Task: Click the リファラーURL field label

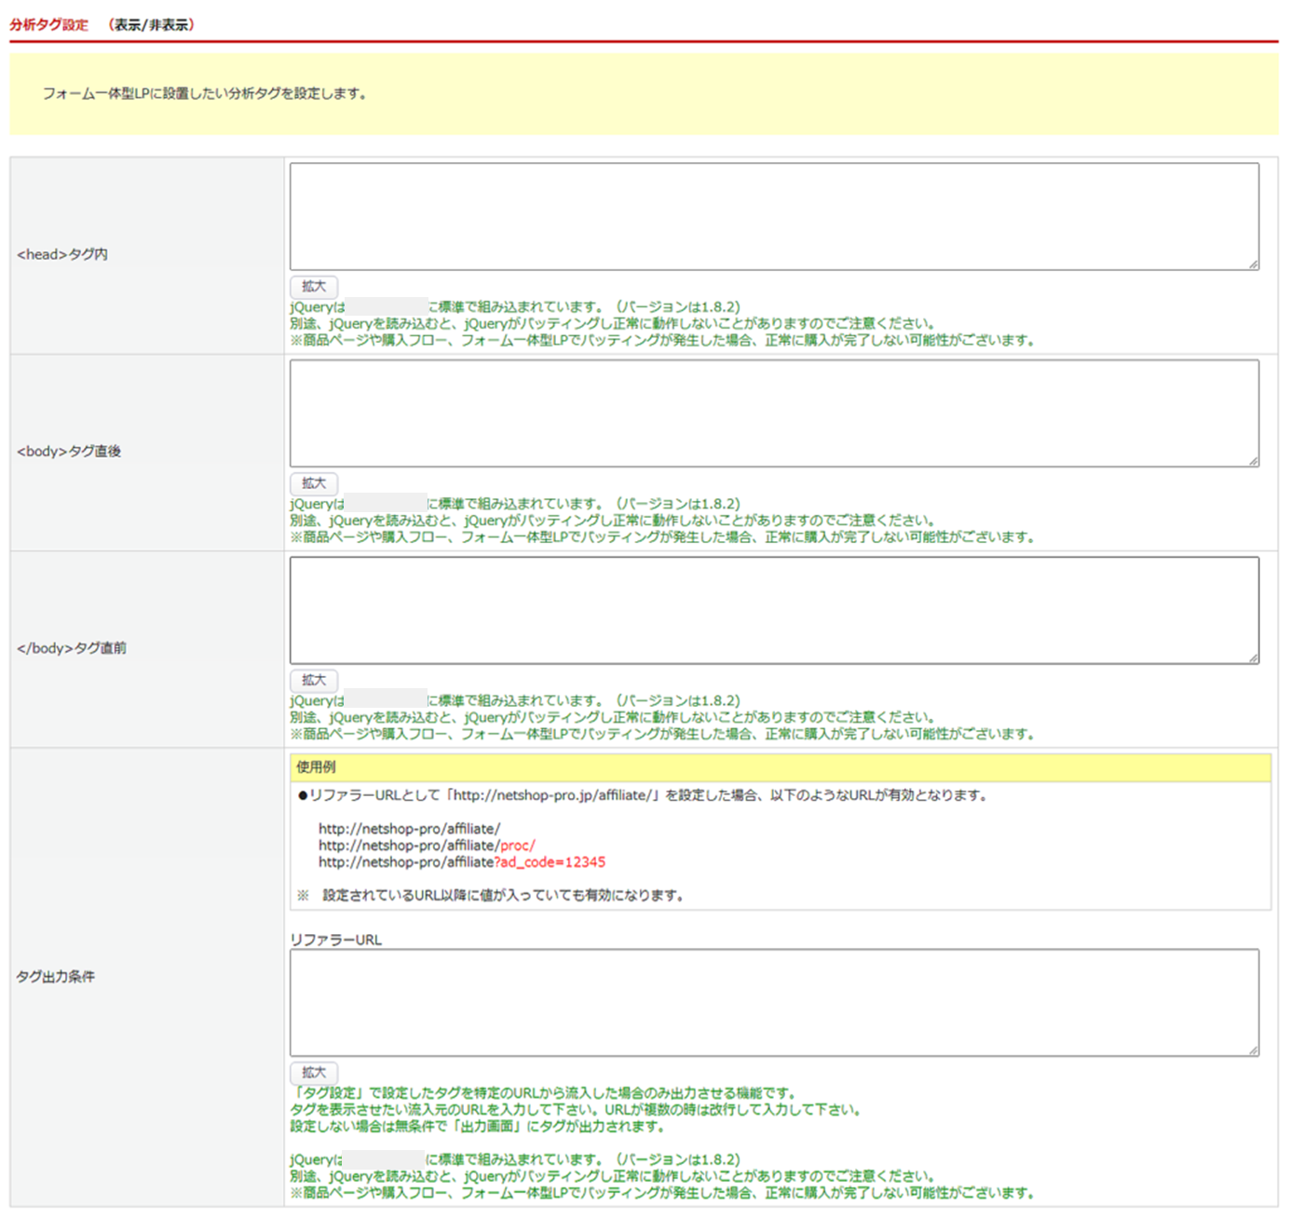Action: point(336,940)
